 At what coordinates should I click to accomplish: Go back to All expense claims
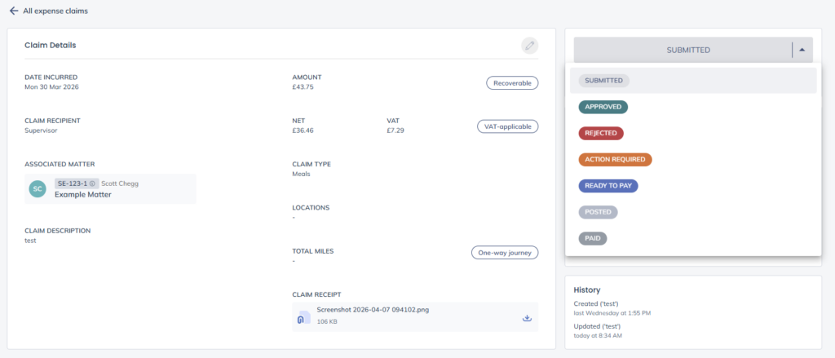pos(55,11)
